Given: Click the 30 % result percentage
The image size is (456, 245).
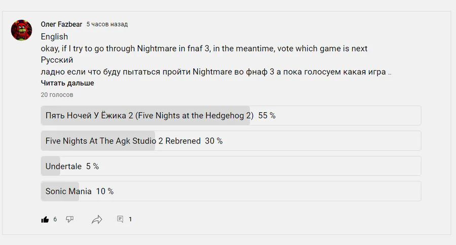Looking at the screenshot, I should click(214, 141).
